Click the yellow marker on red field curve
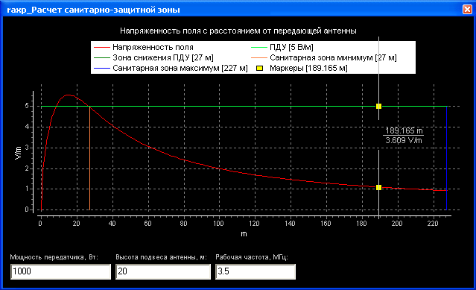476x290 pixels. click(378, 188)
